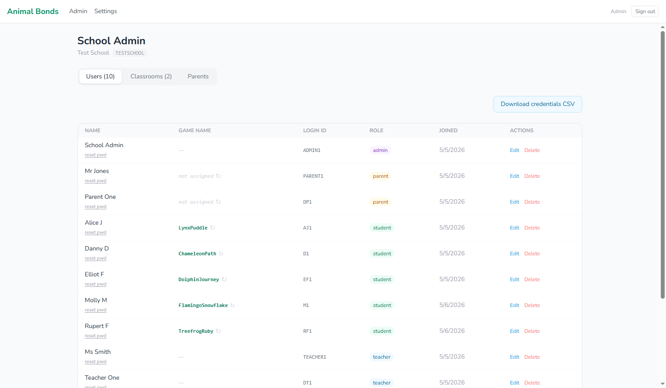
Task: Open the Admin navigation item
Action: 78,11
